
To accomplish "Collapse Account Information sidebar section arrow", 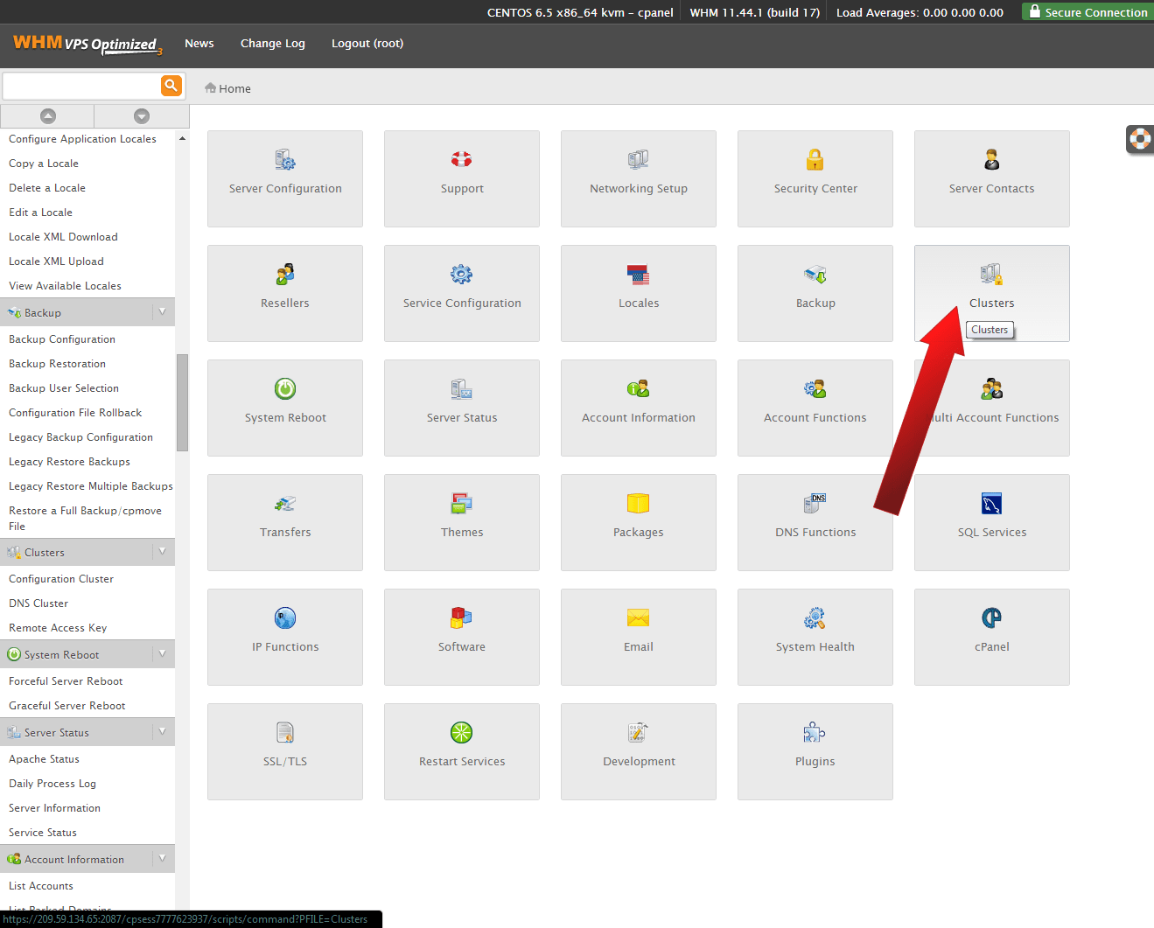I will pos(162,858).
